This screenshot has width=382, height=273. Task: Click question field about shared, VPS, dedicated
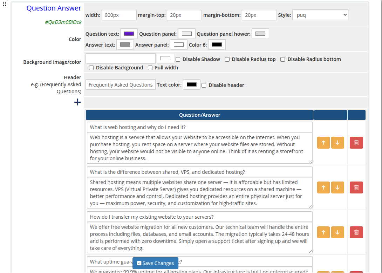tap(199, 172)
